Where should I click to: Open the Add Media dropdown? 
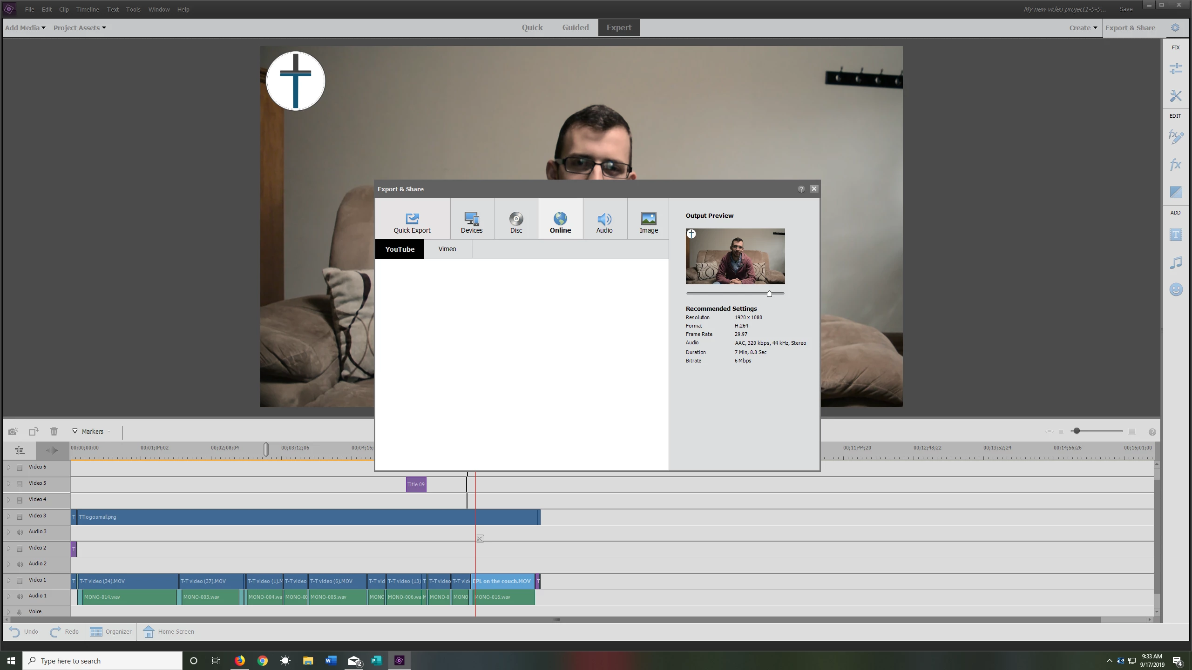pos(25,28)
